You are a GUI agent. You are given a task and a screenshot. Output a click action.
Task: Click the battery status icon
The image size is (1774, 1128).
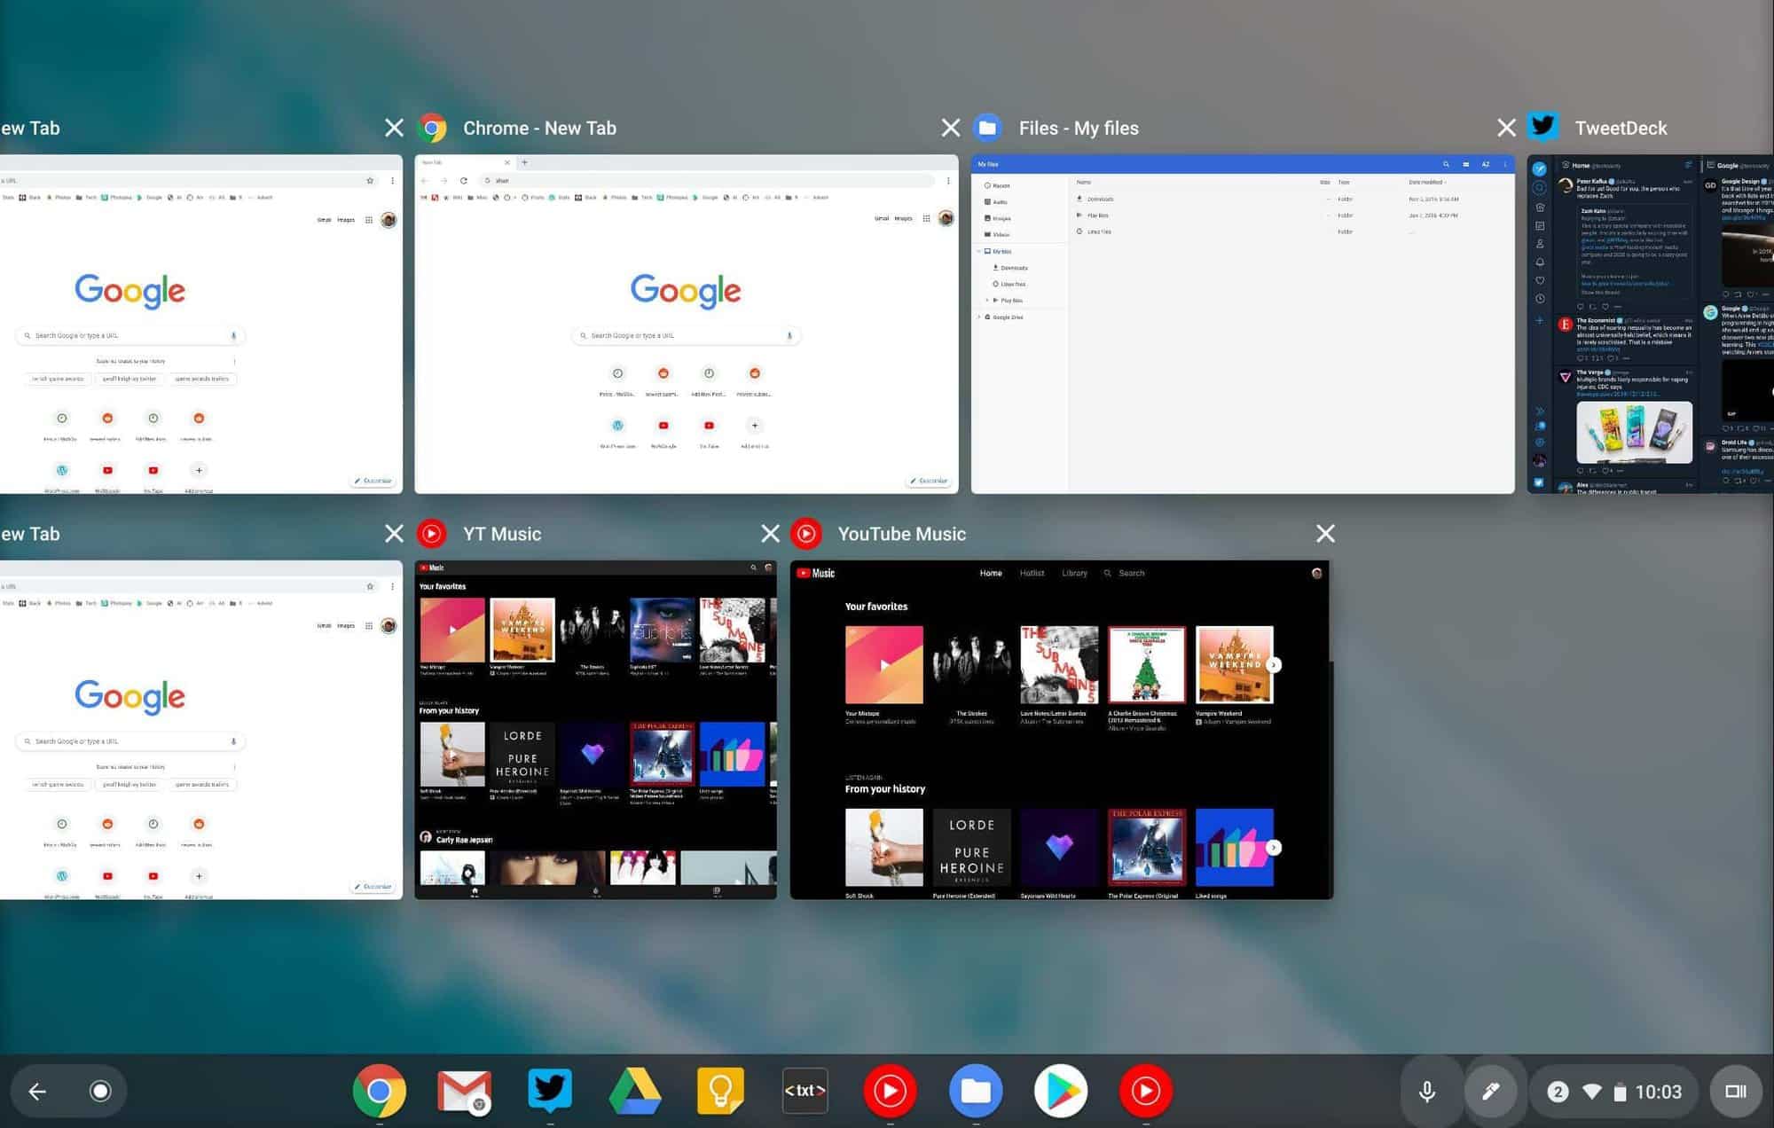[x=1620, y=1092]
